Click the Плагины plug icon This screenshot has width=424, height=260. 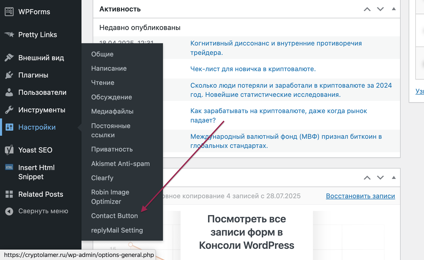9,75
